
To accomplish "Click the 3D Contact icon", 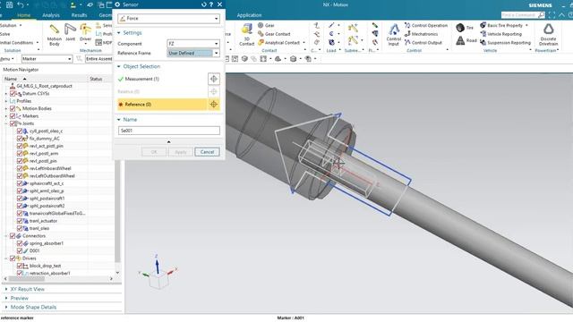I will click(x=247, y=34).
